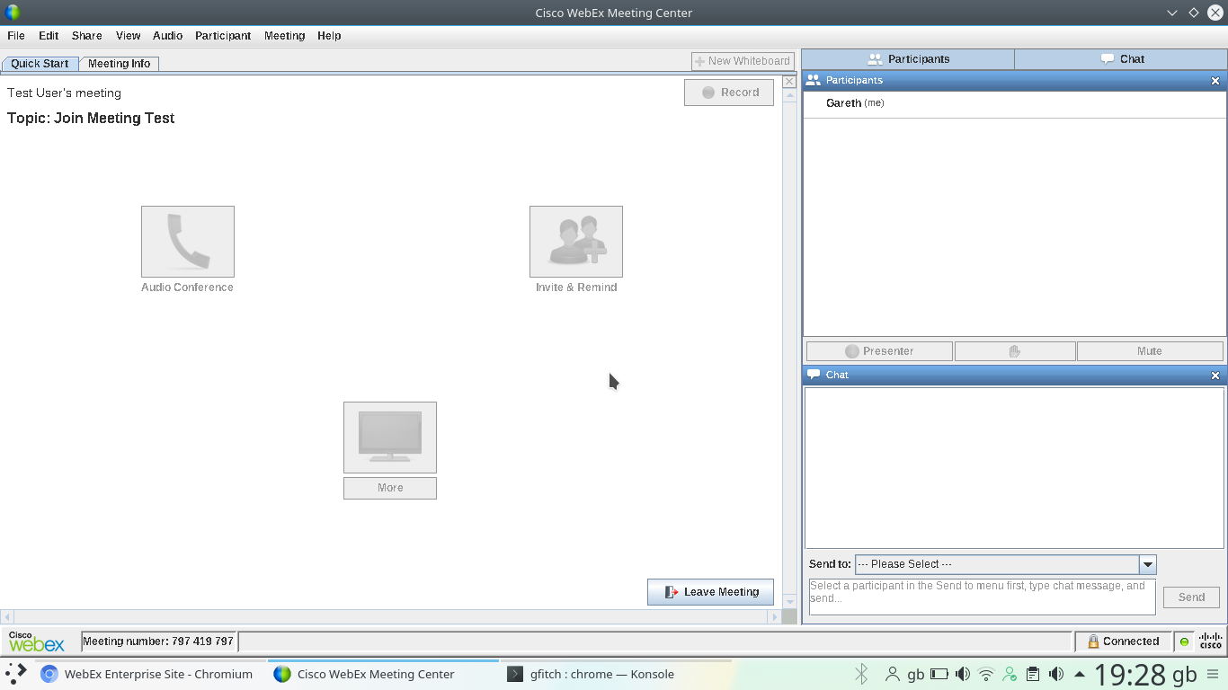
Task: Click the raise hand button
Action: pos(1015,351)
